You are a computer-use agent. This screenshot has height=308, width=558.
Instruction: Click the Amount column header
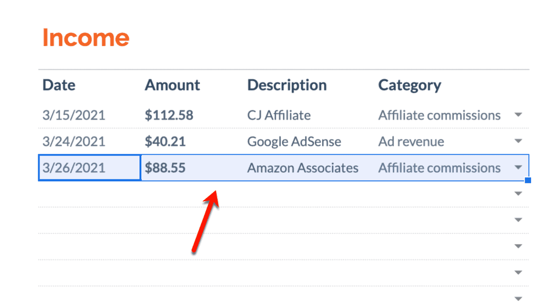(173, 85)
